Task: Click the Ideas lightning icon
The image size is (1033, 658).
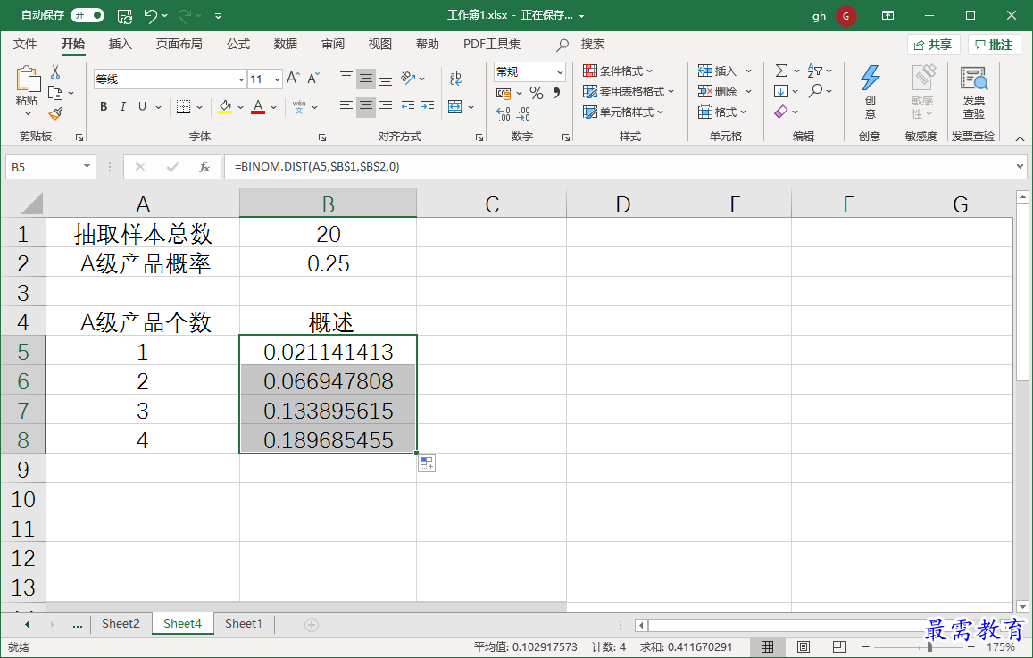Action: (x=871, y=92)
